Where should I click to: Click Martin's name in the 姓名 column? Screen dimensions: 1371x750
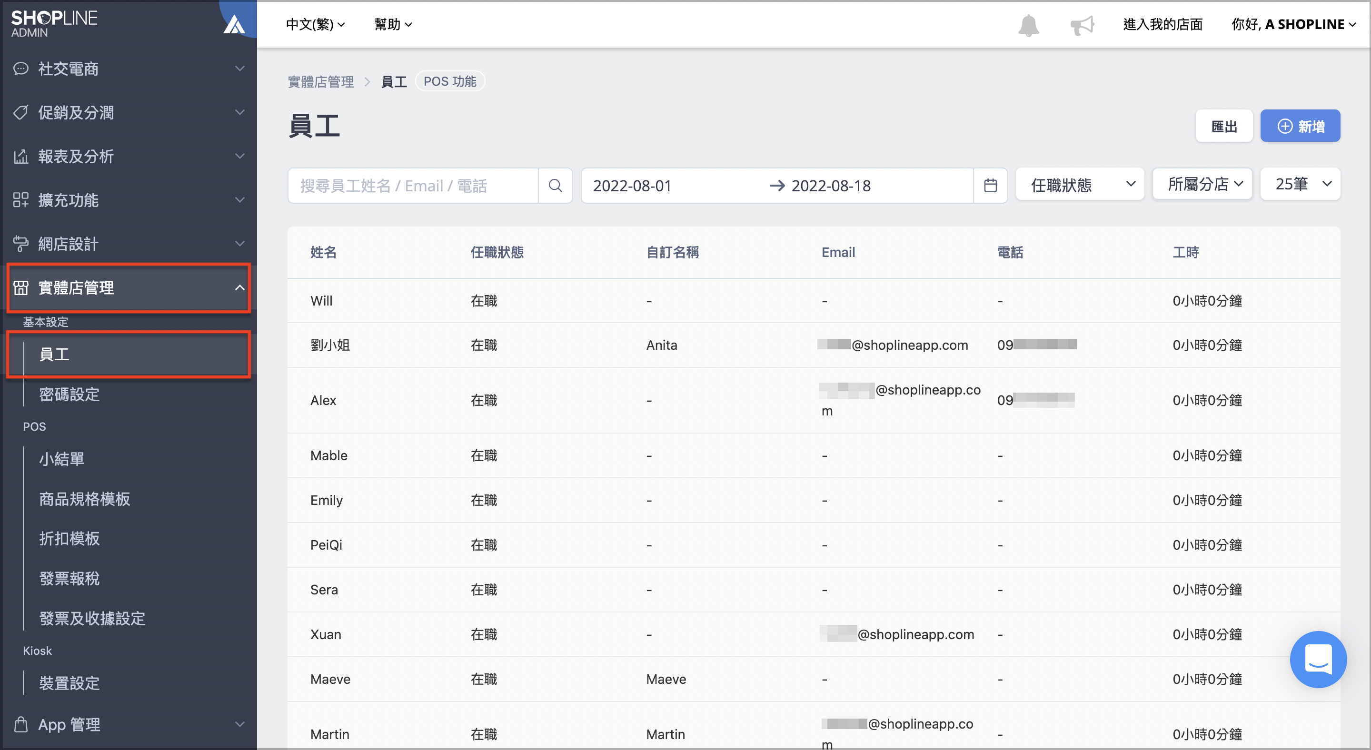coord(330,735)
